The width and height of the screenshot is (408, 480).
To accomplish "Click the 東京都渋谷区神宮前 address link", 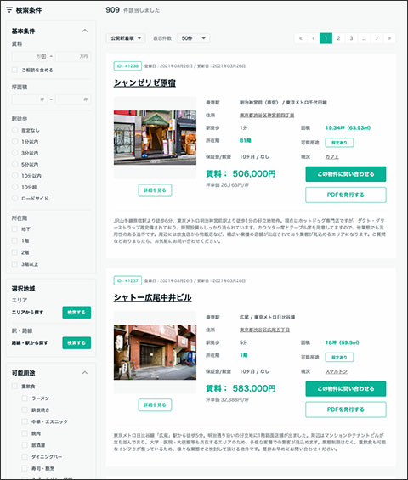I will pyautogui.click(x=267, y=115).
